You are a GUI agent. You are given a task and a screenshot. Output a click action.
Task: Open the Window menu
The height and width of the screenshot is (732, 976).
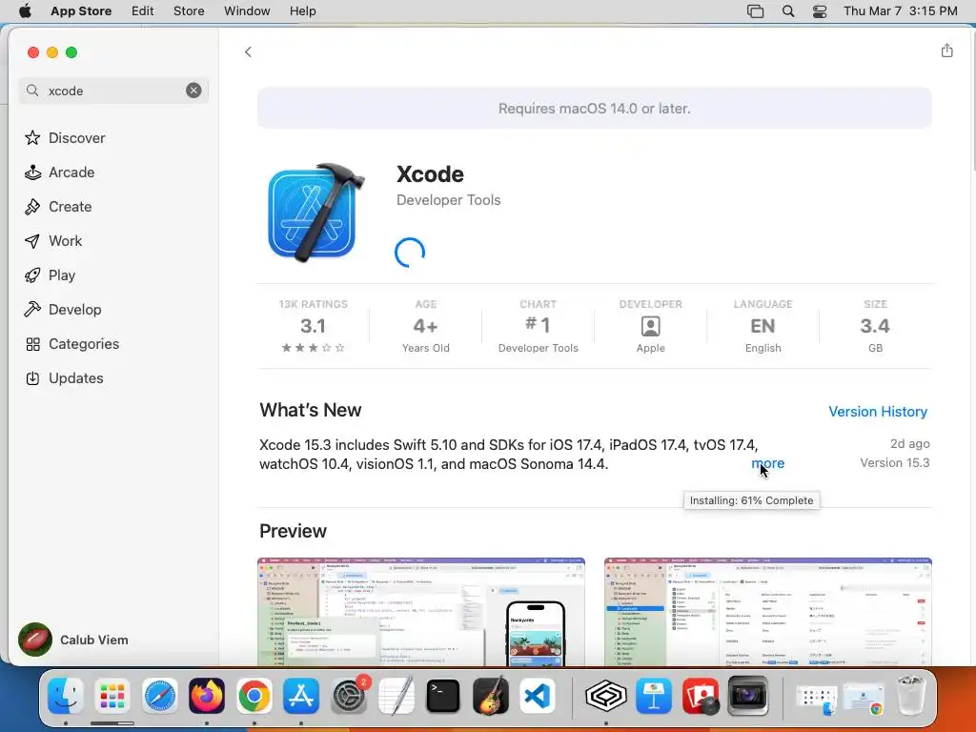pos(247,11)
